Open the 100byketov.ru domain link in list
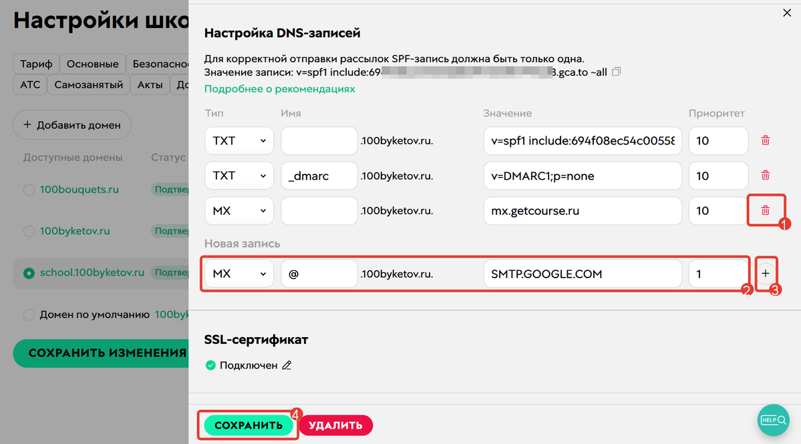This screenshot has height=444, width=801. click(x=75, y=231)
